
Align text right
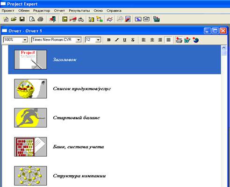(x=160, y=40)
